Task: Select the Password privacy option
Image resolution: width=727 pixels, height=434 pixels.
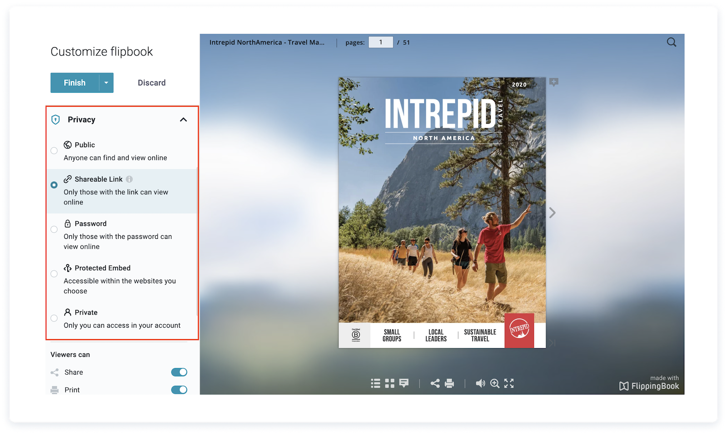Action: [x=54, y=229]
